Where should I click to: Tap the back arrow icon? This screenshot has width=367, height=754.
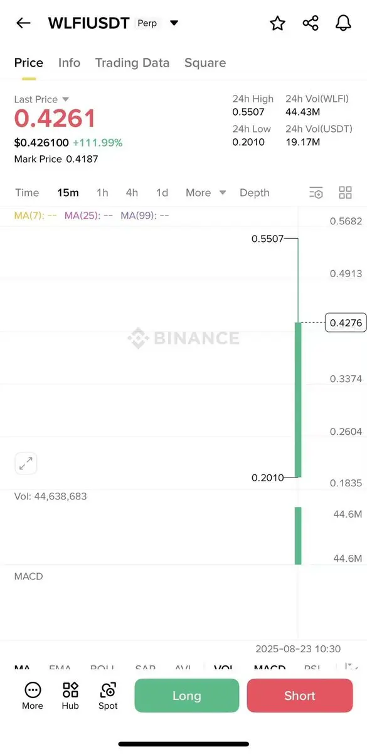pyautogui.click(x=23, y=23)
